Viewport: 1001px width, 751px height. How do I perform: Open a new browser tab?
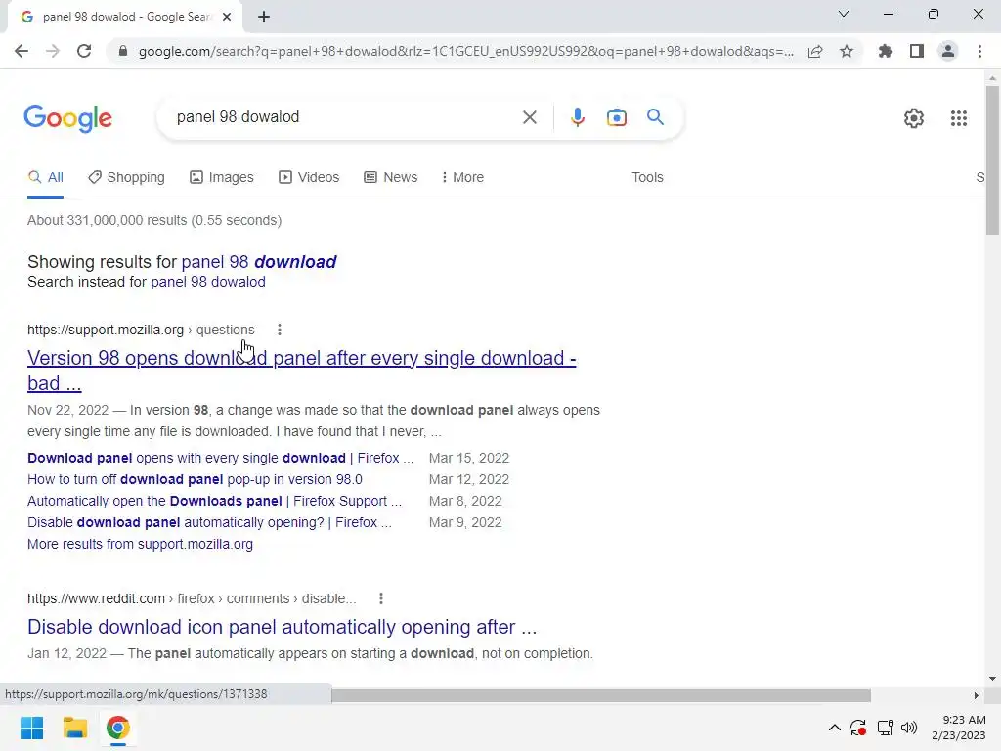tap(264, 17)
